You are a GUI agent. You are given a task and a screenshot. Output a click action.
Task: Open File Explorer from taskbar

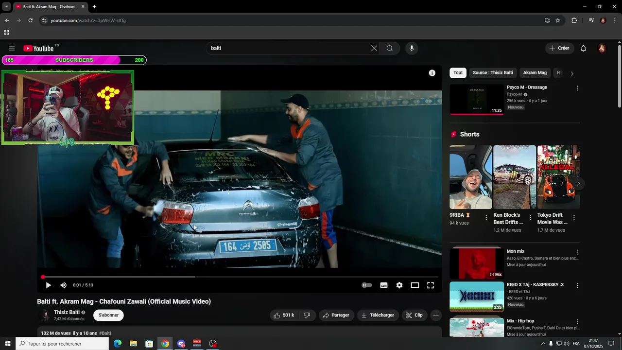133,344
